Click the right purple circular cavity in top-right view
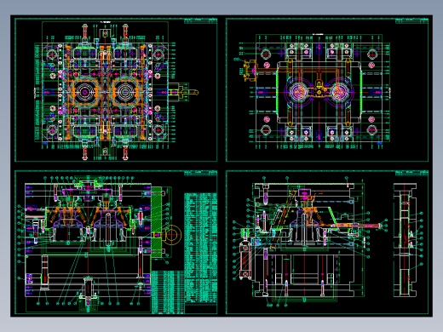This screenshot has width=443, height=332. (339, 92)
